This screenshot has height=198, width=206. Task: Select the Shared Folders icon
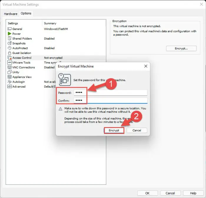9,39
